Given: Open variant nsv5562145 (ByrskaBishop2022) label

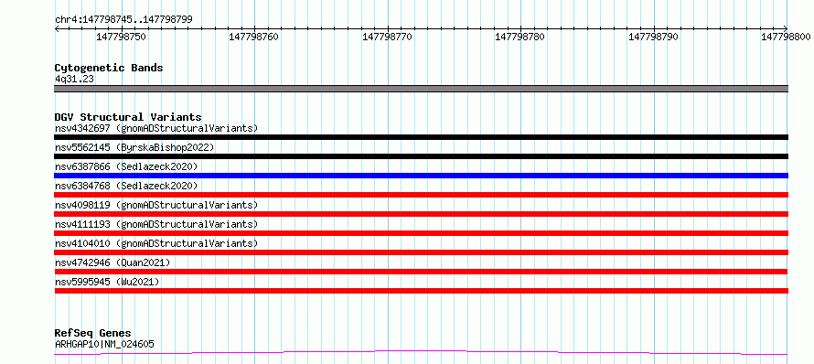Looking at the screenshot, I should (134, 147).
